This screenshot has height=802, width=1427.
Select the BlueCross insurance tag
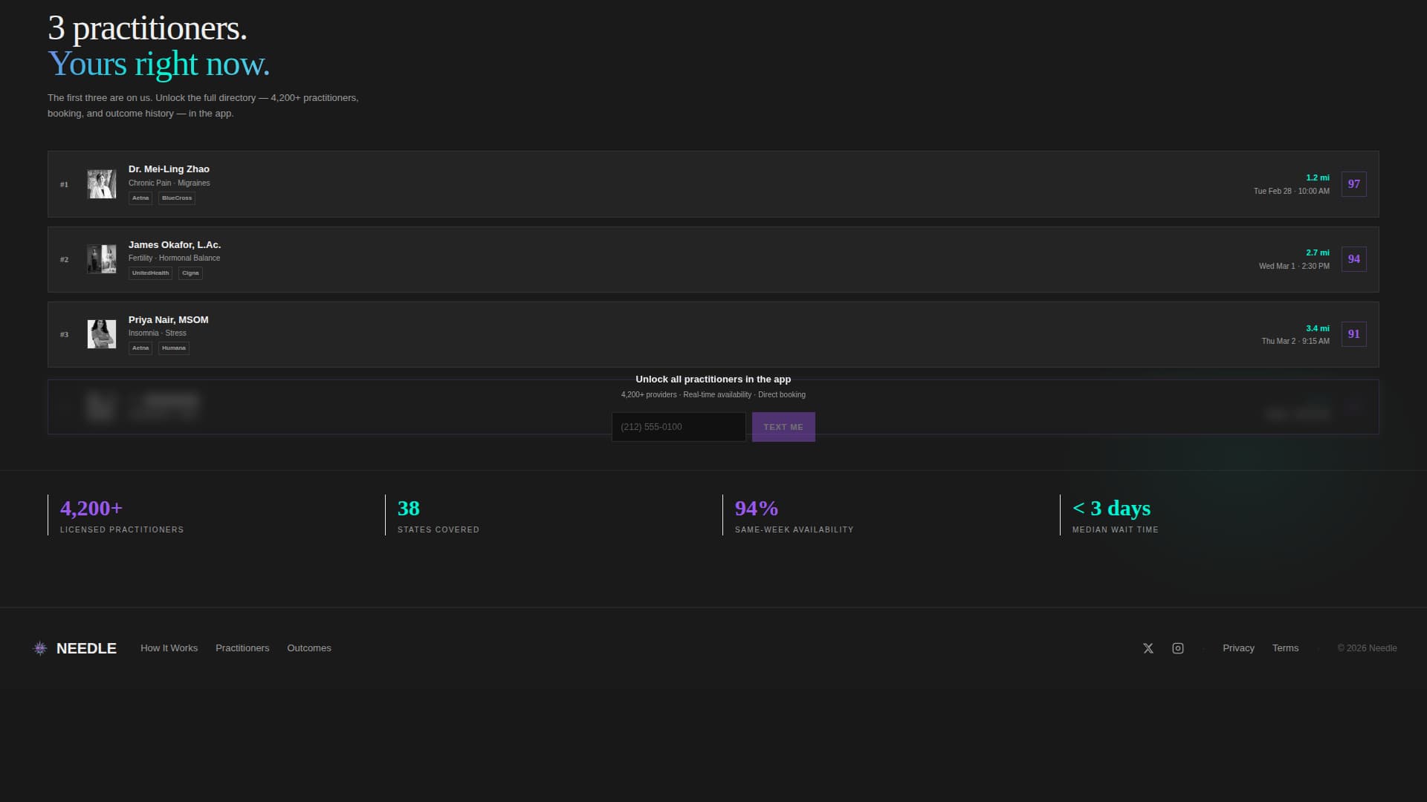[177, 198]
